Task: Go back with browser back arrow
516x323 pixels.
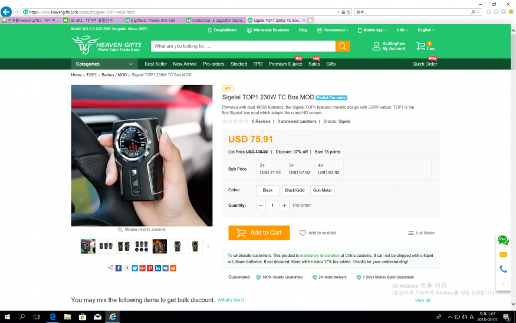Action: pyautogui.click(x=6, y=12)
